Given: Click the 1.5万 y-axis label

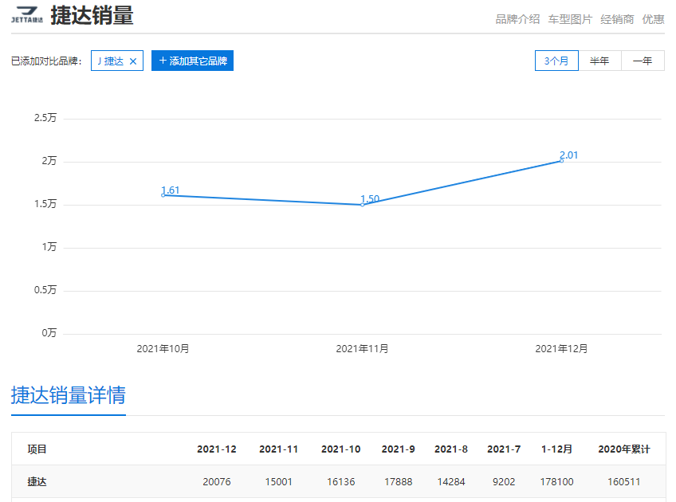Looking at the screenshot, I should [x=45, y=204].
